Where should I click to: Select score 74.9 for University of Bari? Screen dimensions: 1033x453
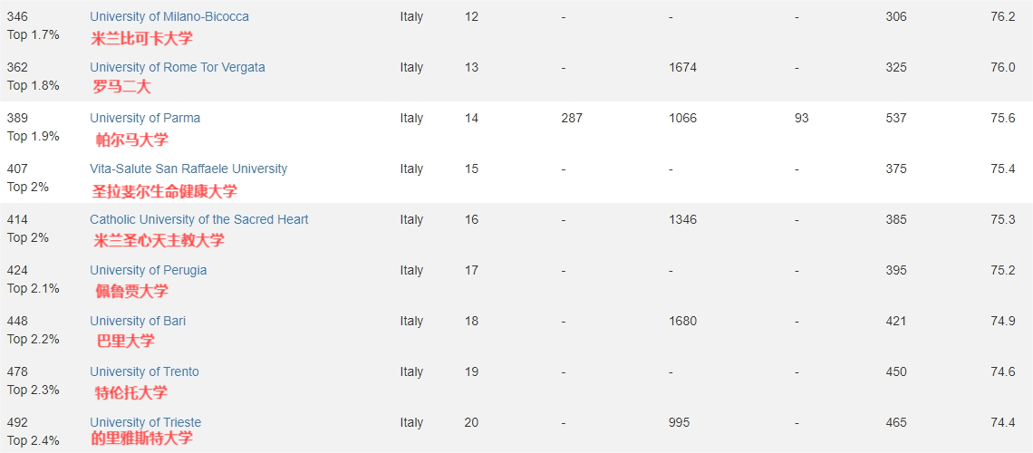click(x=1003, y=321)
